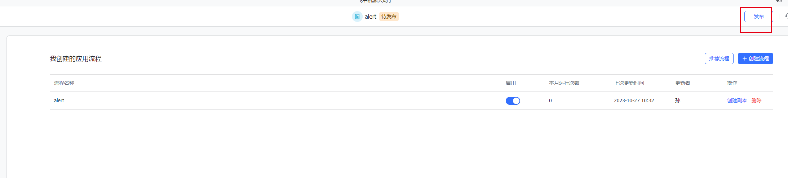The width and height of the screenshot is (788, 178).
Task: Click the plus icon in 创建流程 button
Action: (744, 58)
